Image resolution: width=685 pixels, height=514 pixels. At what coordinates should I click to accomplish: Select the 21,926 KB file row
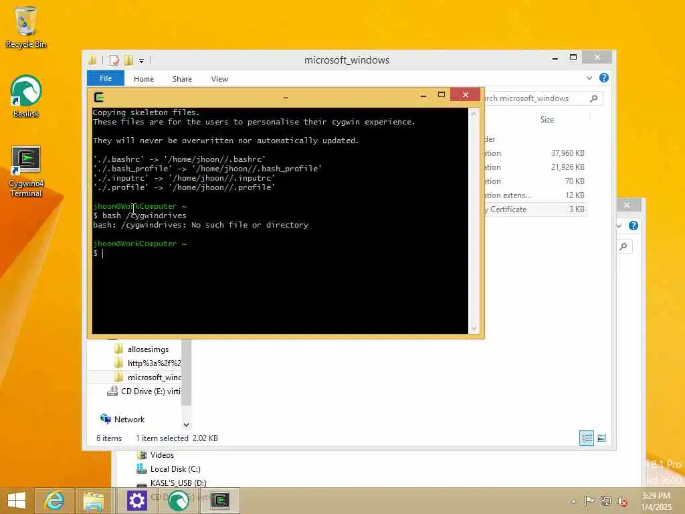click(x=534, y=167)
